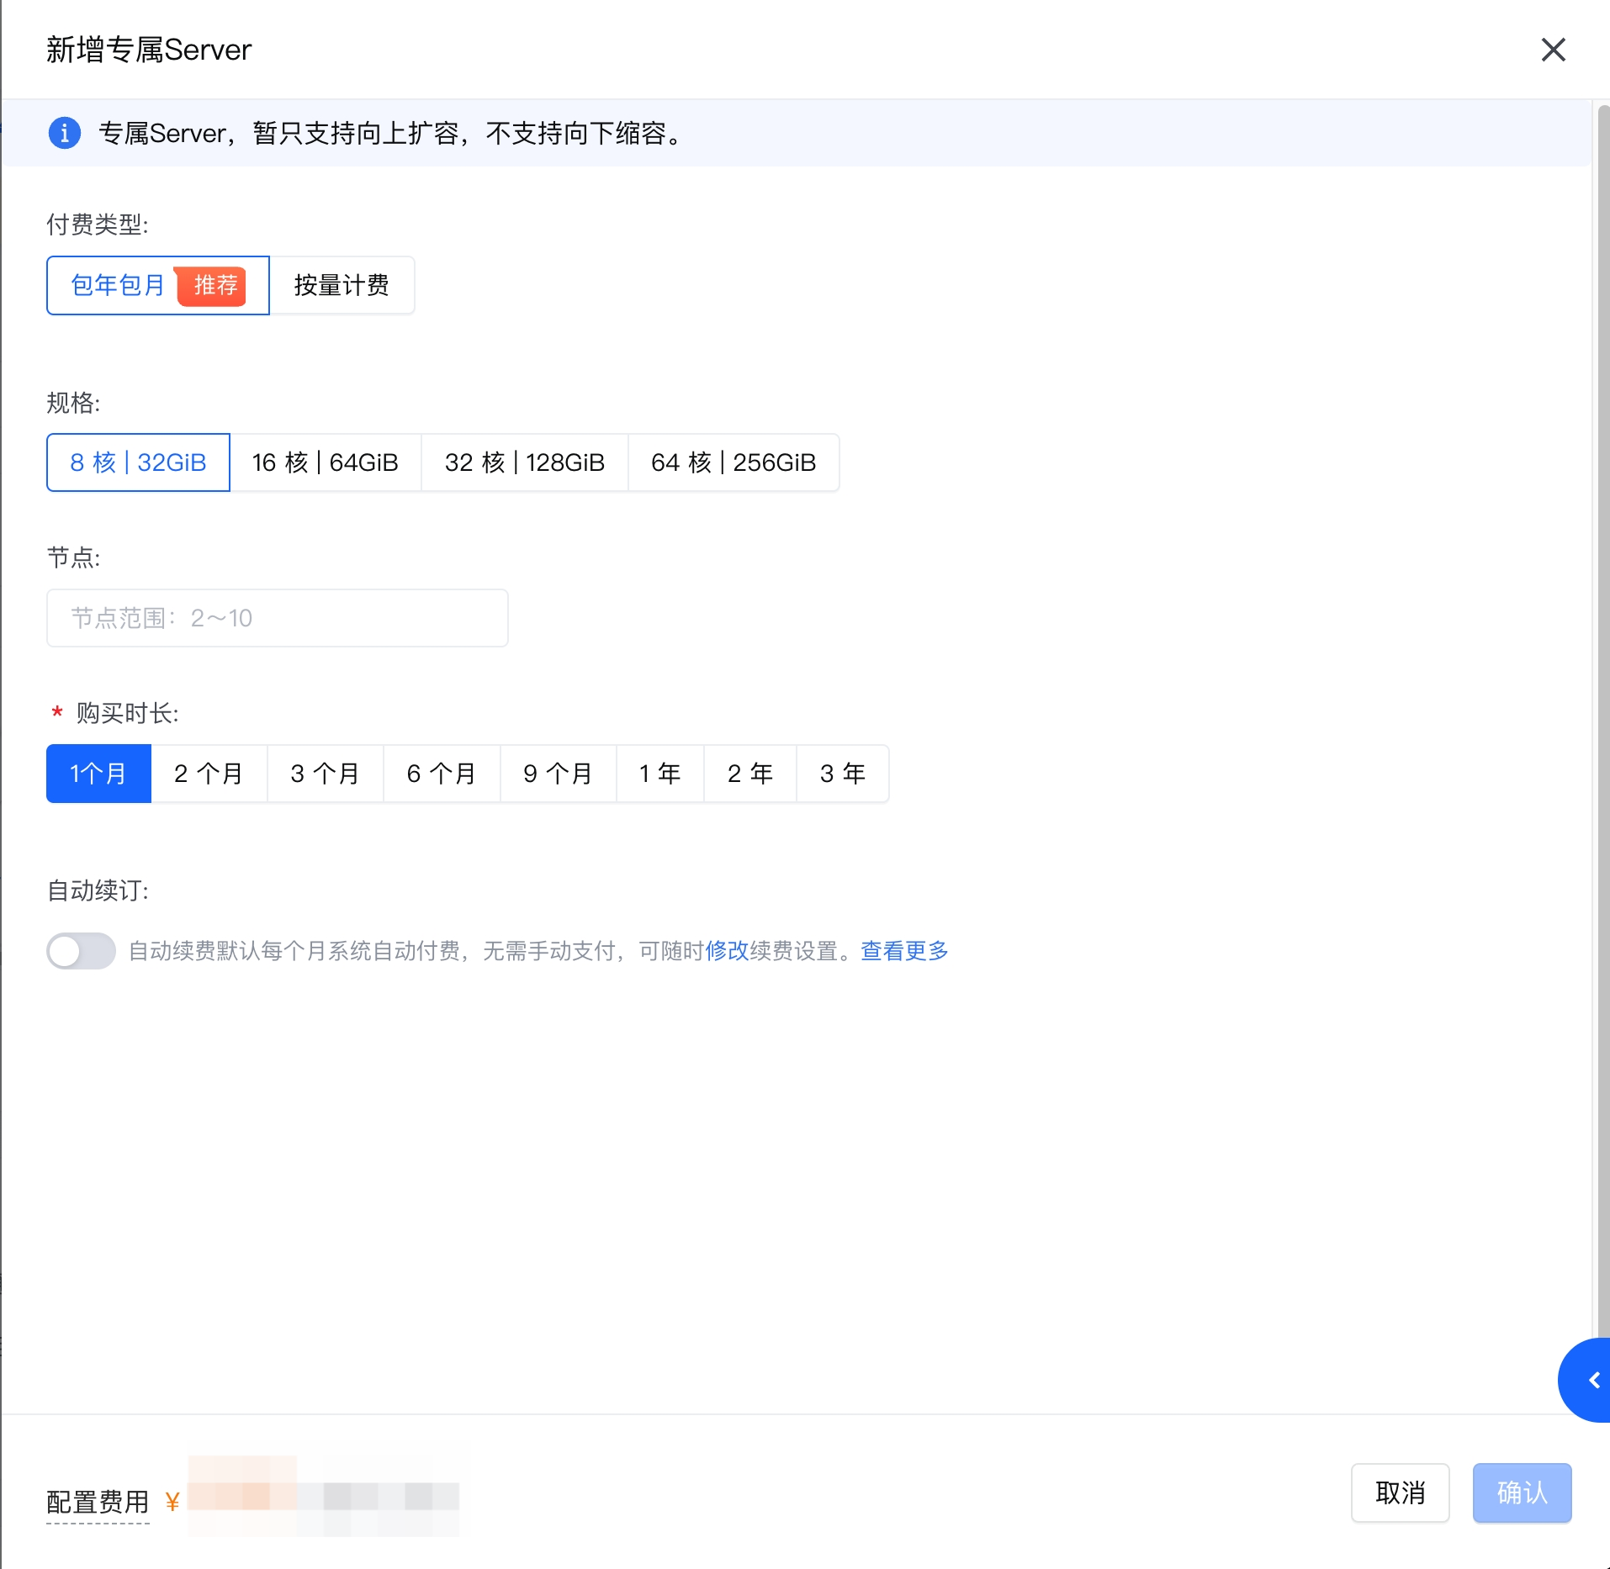Choose the 32 核 | 128GiB spec
The height and width of the screenshot is (1569, 1610).
(525, 462)
